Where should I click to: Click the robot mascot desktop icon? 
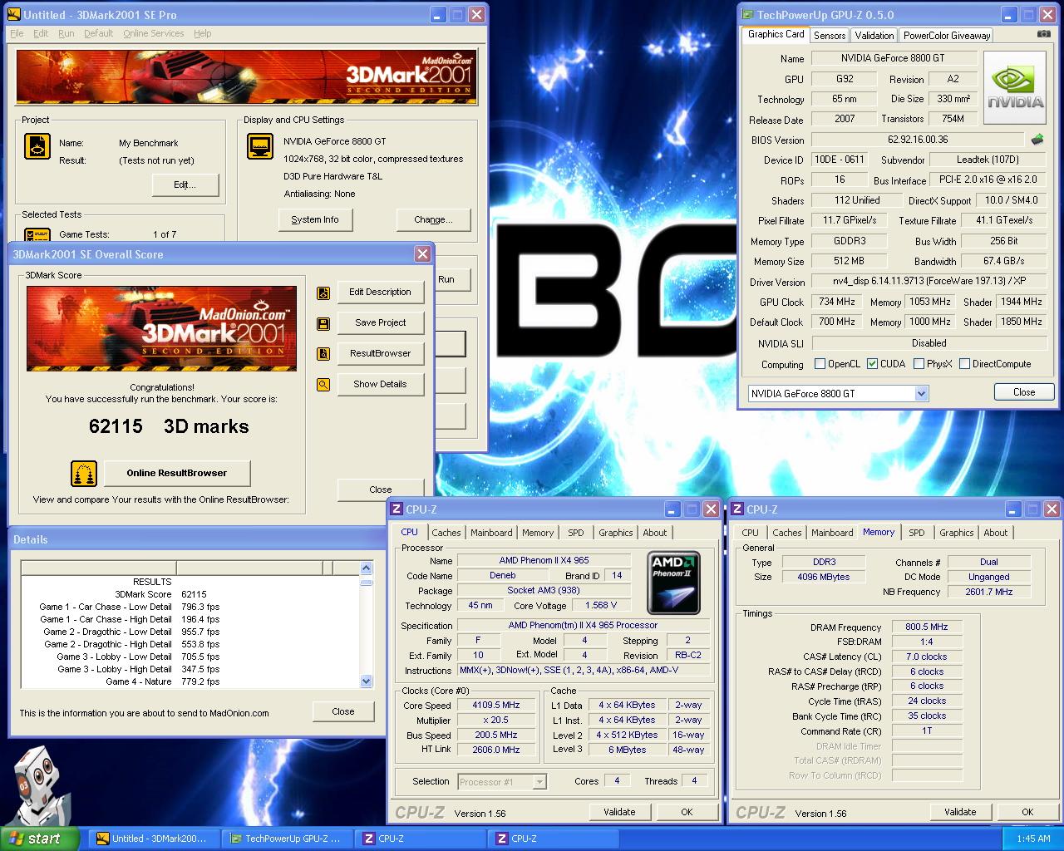coord(38,785)
